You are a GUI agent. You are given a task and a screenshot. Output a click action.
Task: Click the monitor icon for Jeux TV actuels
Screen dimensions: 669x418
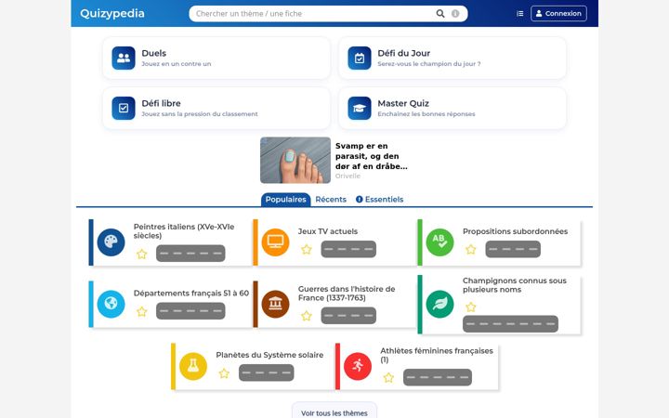[275, 242]
